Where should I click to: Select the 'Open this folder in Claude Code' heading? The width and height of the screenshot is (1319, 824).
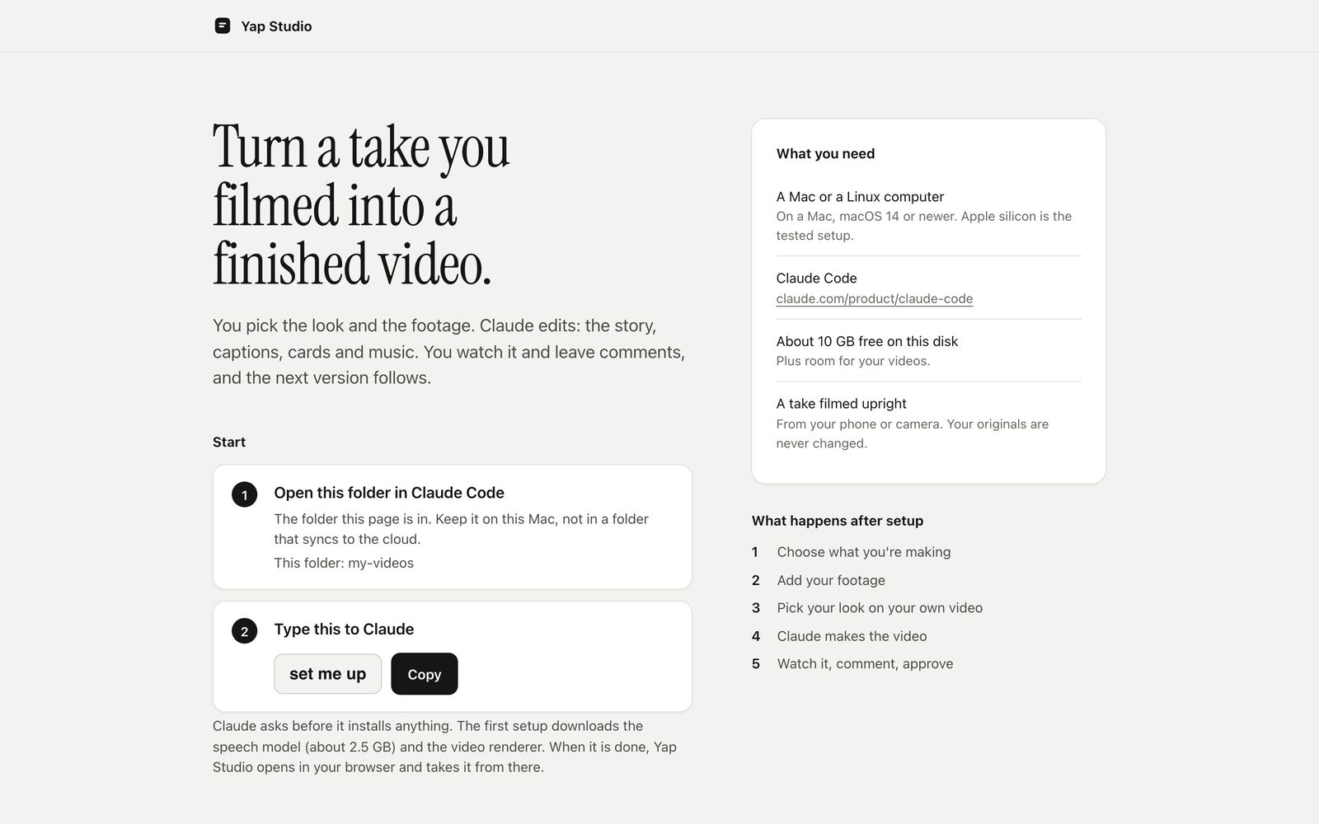389,493
